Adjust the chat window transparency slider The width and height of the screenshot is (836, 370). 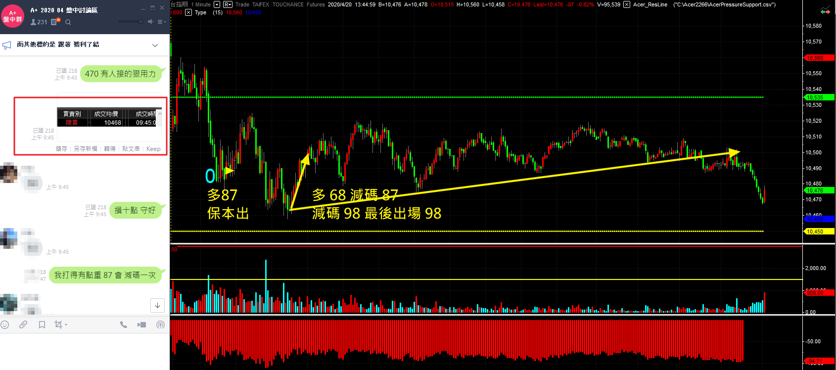(x=131, y=22)
